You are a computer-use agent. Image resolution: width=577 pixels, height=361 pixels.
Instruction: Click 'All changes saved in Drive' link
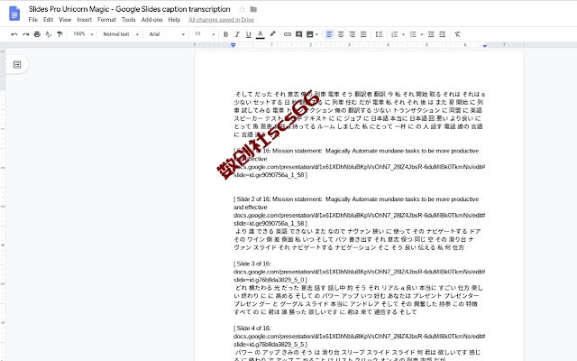221,20
